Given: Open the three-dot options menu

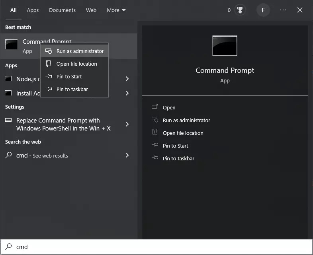Looking at the screenshot, I should (x=283, y=10).
